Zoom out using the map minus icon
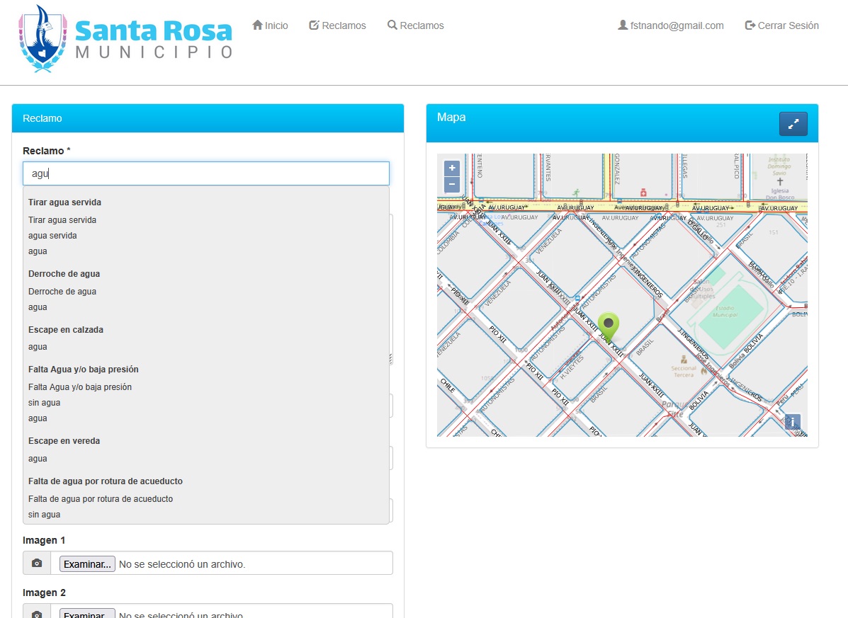Viewport: 848px width, 618px height. click(x=451, y=185)
